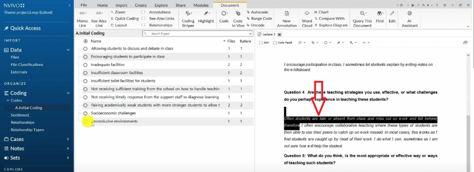Select circle beside Encouraging students to participate
This screenshot has height=172, width=474.
(85, 57)
